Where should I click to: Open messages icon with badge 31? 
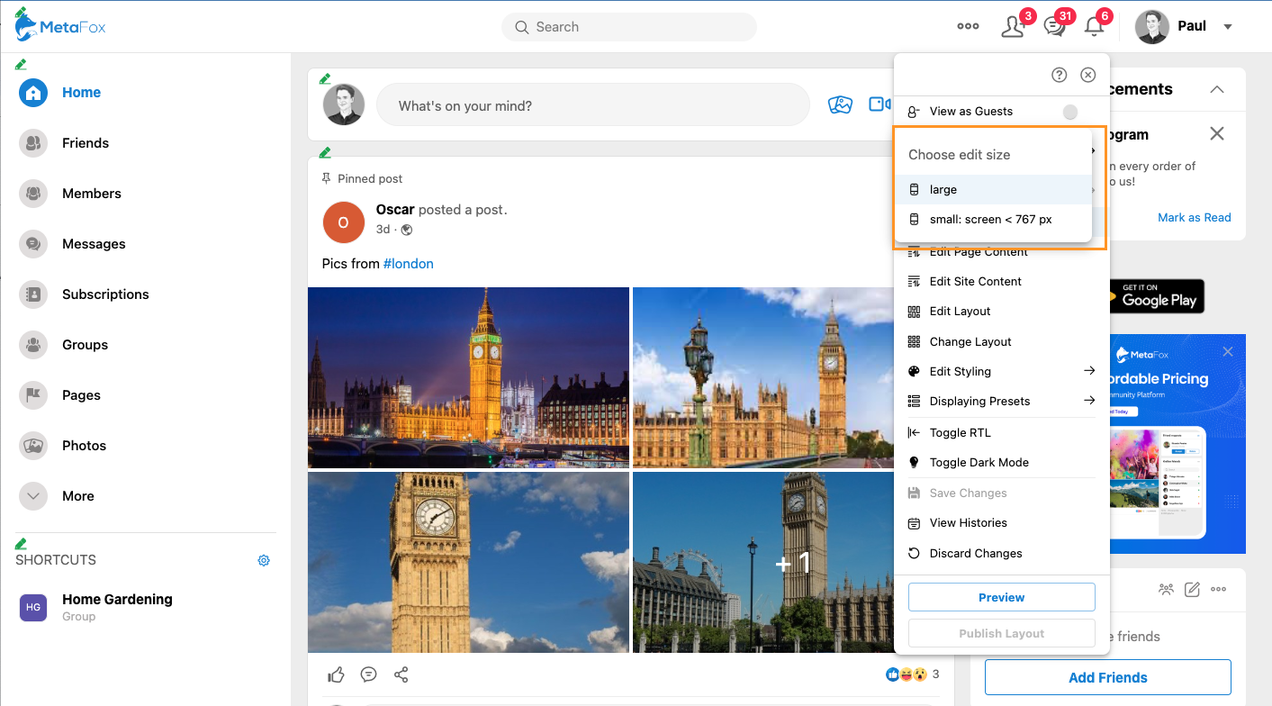[x=1054, y=26]
